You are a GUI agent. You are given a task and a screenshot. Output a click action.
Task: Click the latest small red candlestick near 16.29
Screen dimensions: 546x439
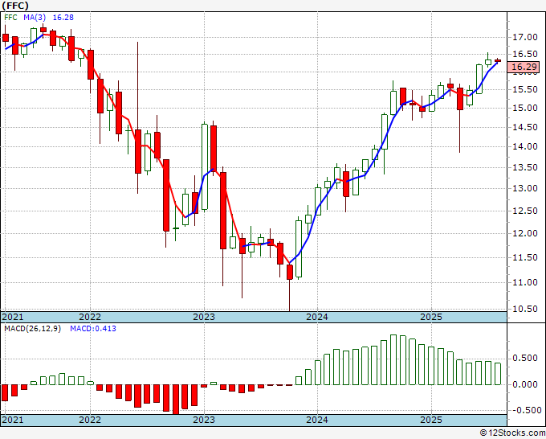click(498, 60)
